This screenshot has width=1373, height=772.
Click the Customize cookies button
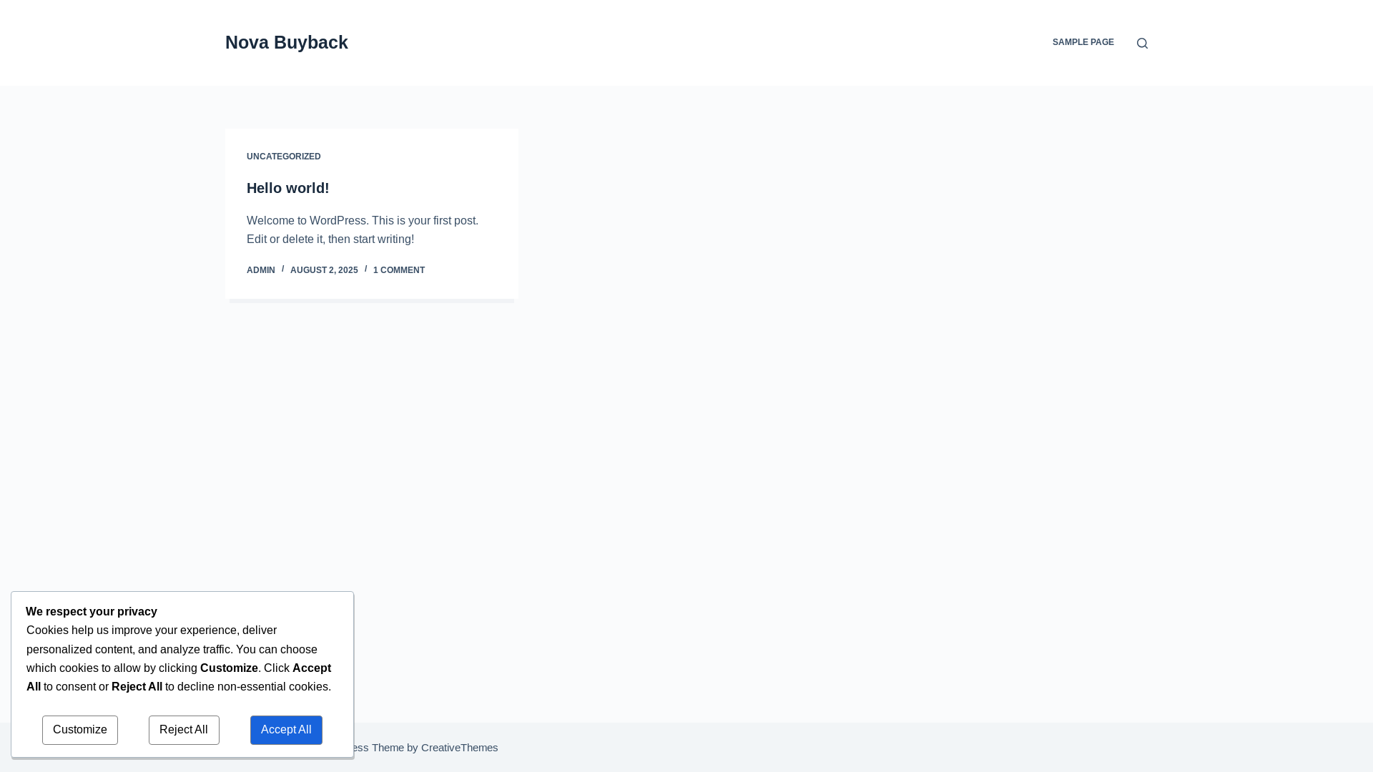tap(80, 730)
